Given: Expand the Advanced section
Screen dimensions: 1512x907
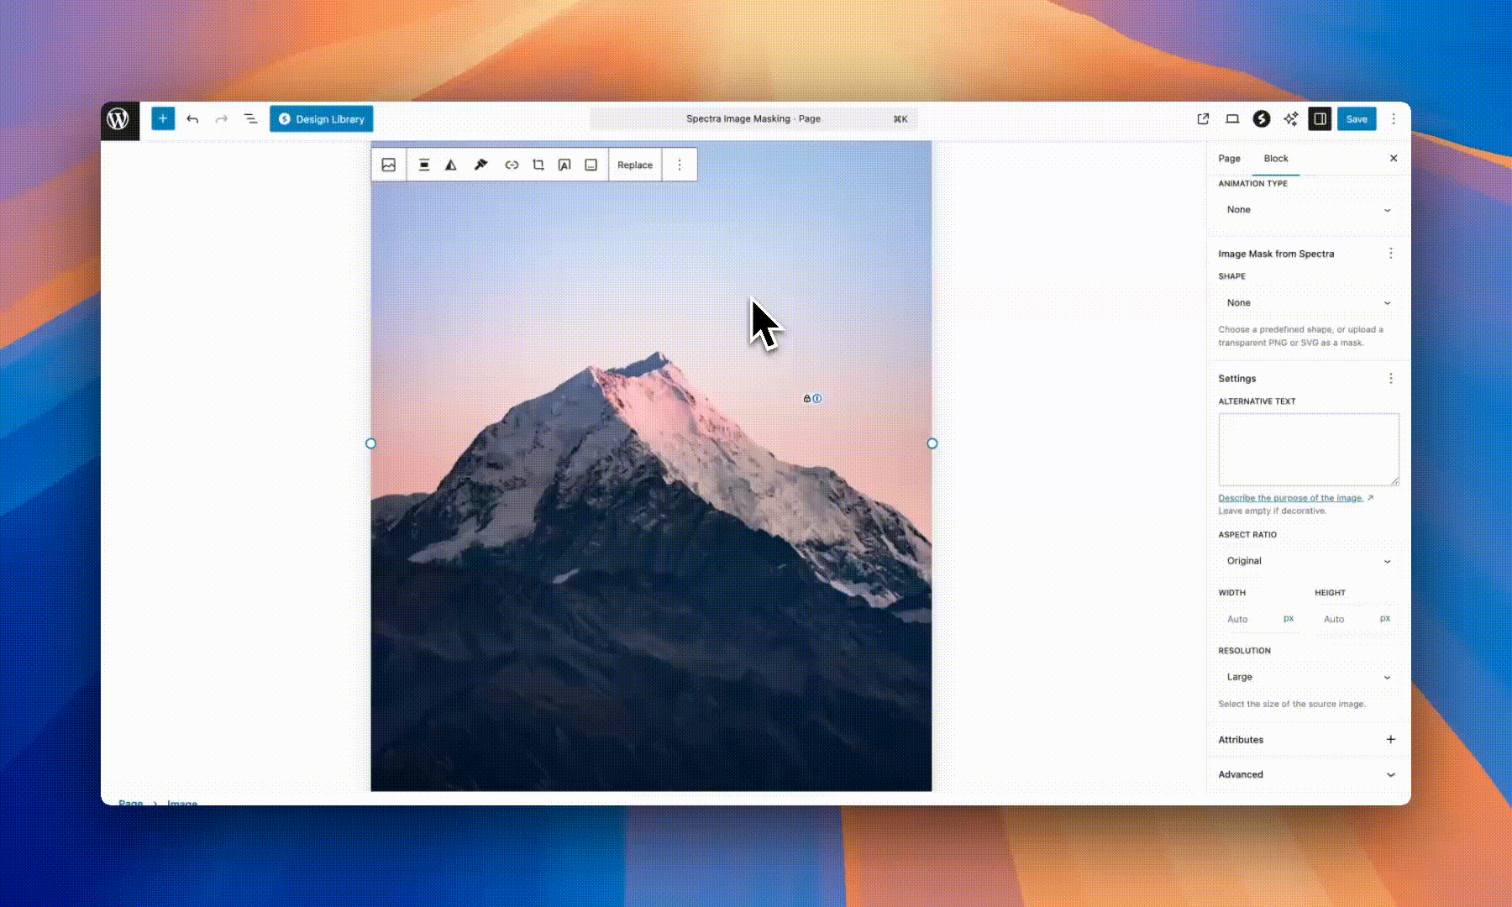Looking at the screenshot, I should 1307,774.
